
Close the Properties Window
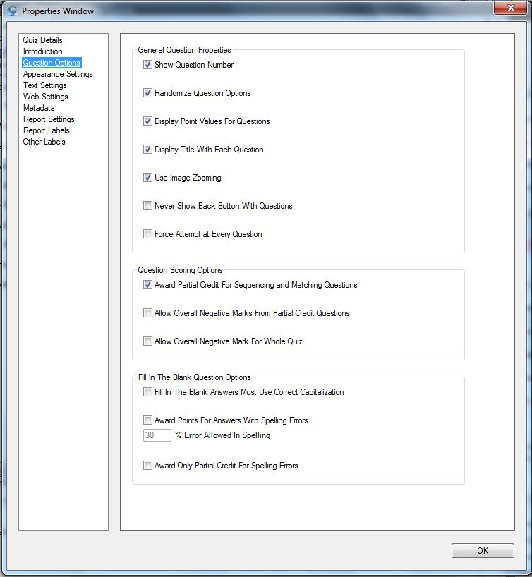click(510, 8)
